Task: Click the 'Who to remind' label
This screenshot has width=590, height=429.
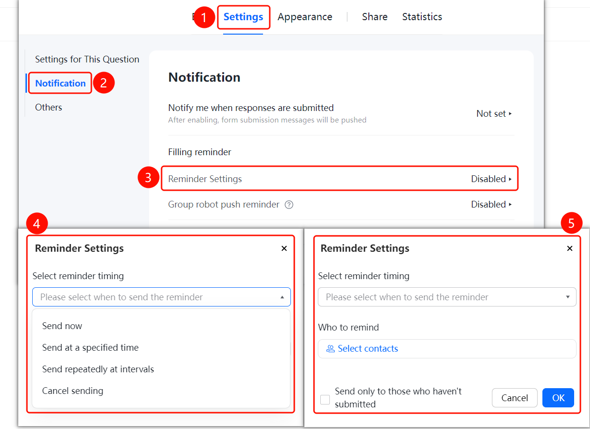Action: click(349, 328)
